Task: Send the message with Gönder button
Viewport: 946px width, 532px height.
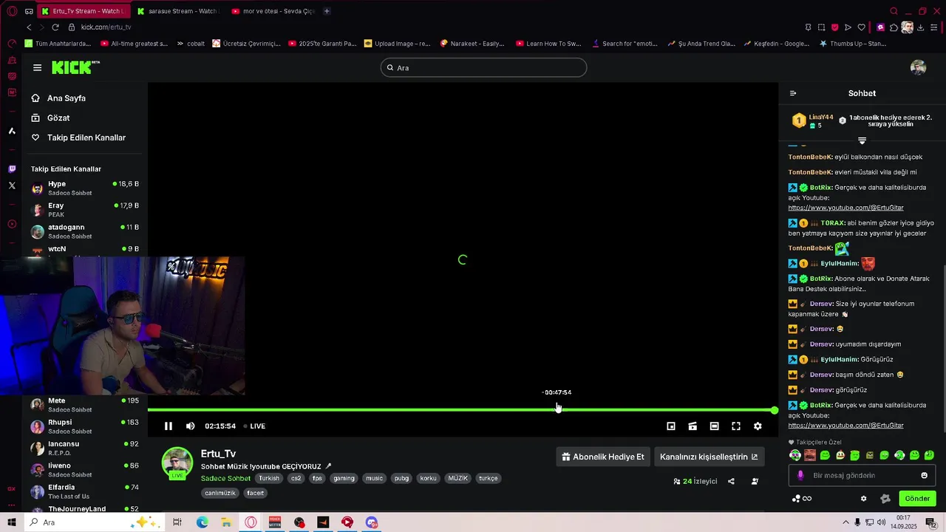Action: [917, 499]
